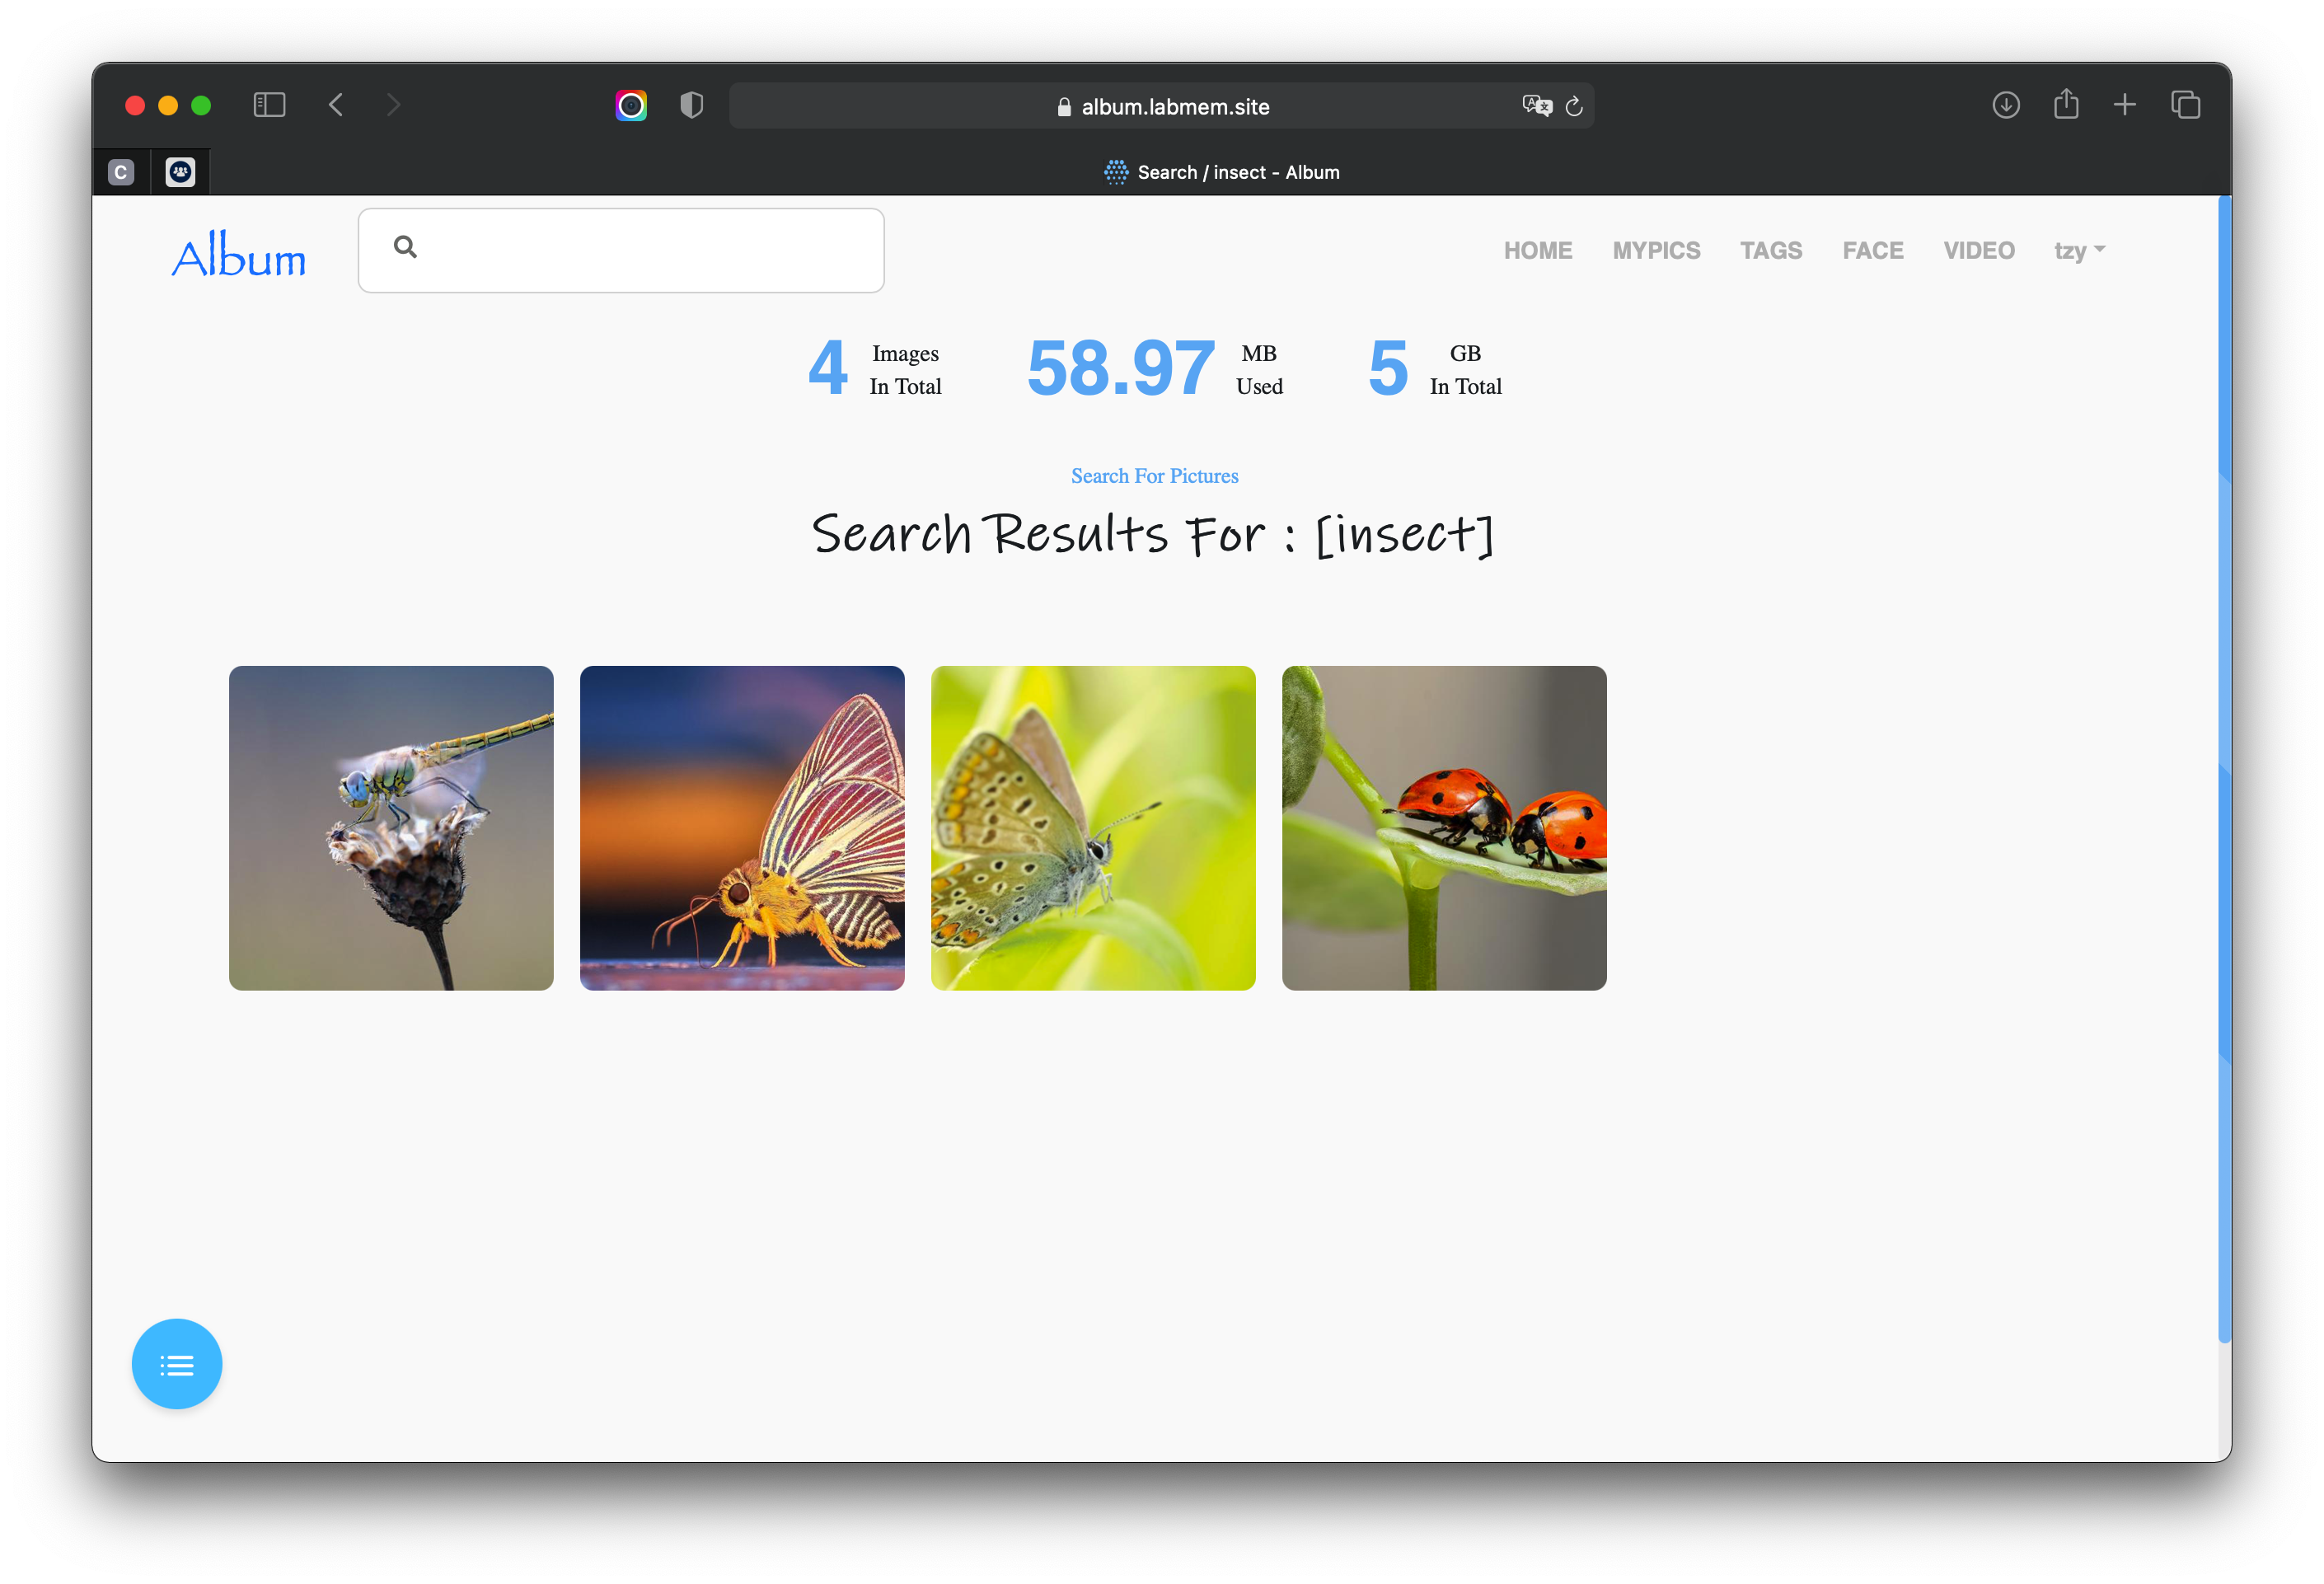Viewport: 2324px width, 1584px height.
Task: Reload the page with refresh icon
Action: [x=1574, y=106]
